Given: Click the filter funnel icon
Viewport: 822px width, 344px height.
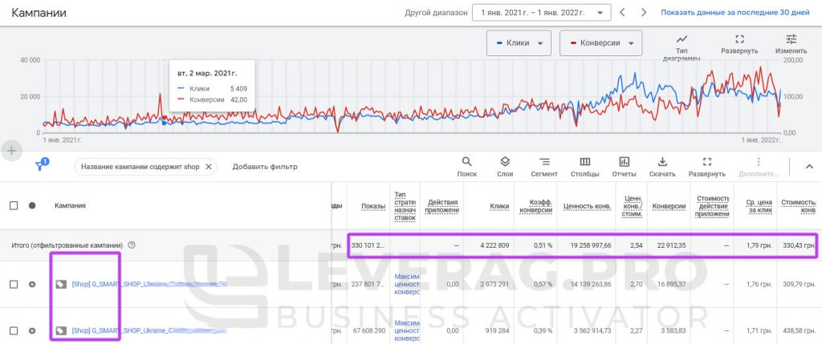Looking at the screenshot, I should (x=41, y=165).
